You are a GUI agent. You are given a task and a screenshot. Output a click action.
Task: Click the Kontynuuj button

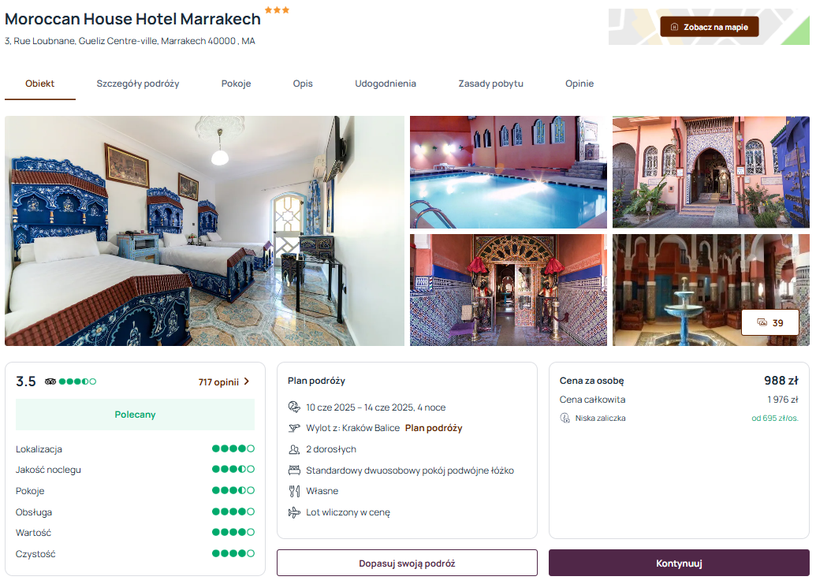pyautogui.click(x=679, y=564)
